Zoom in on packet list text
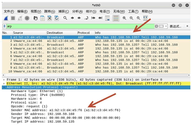The image size is (192, 125). click(124, 18)
